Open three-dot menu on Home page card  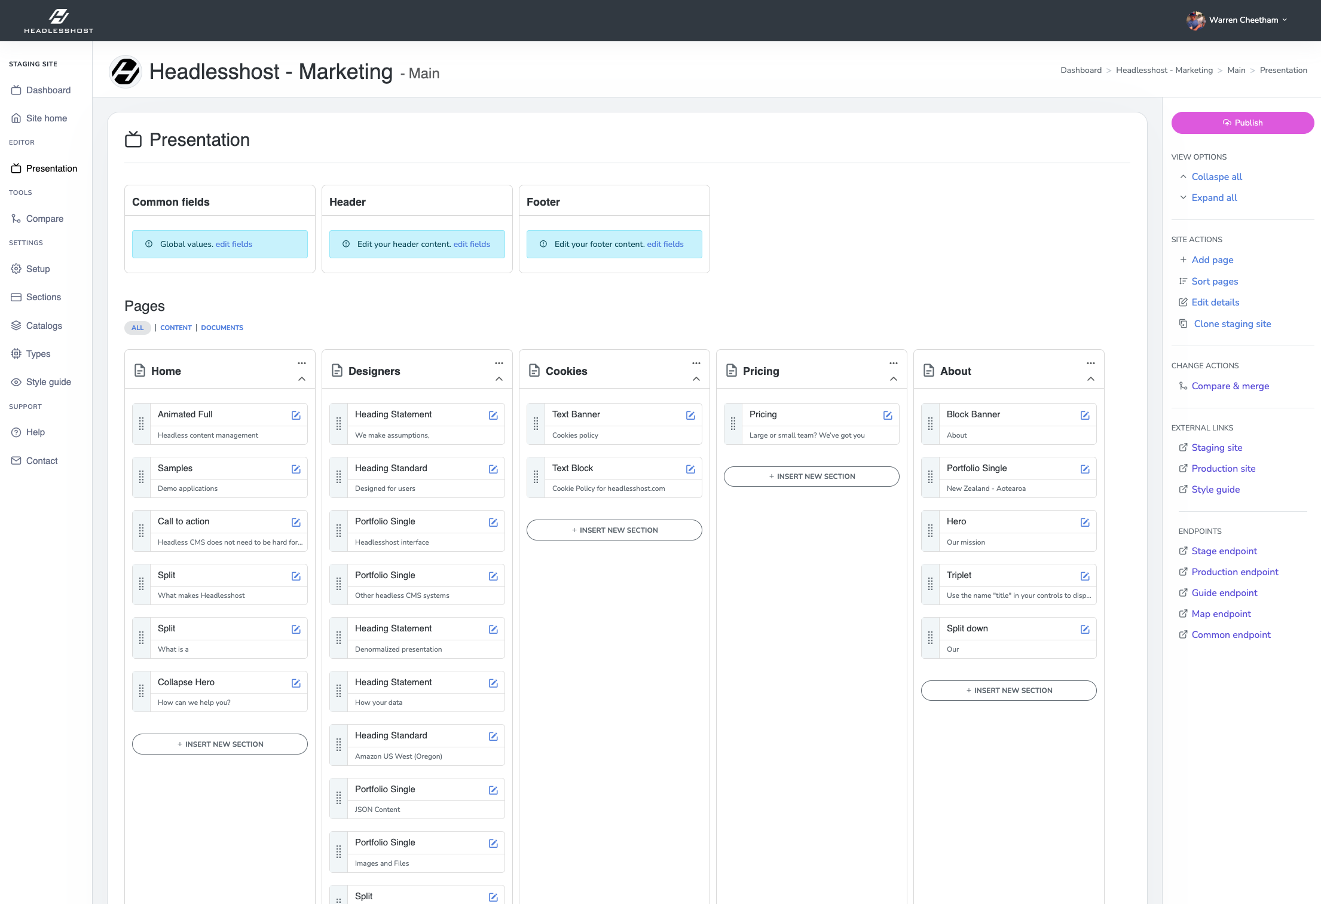[x=302, y=363]
